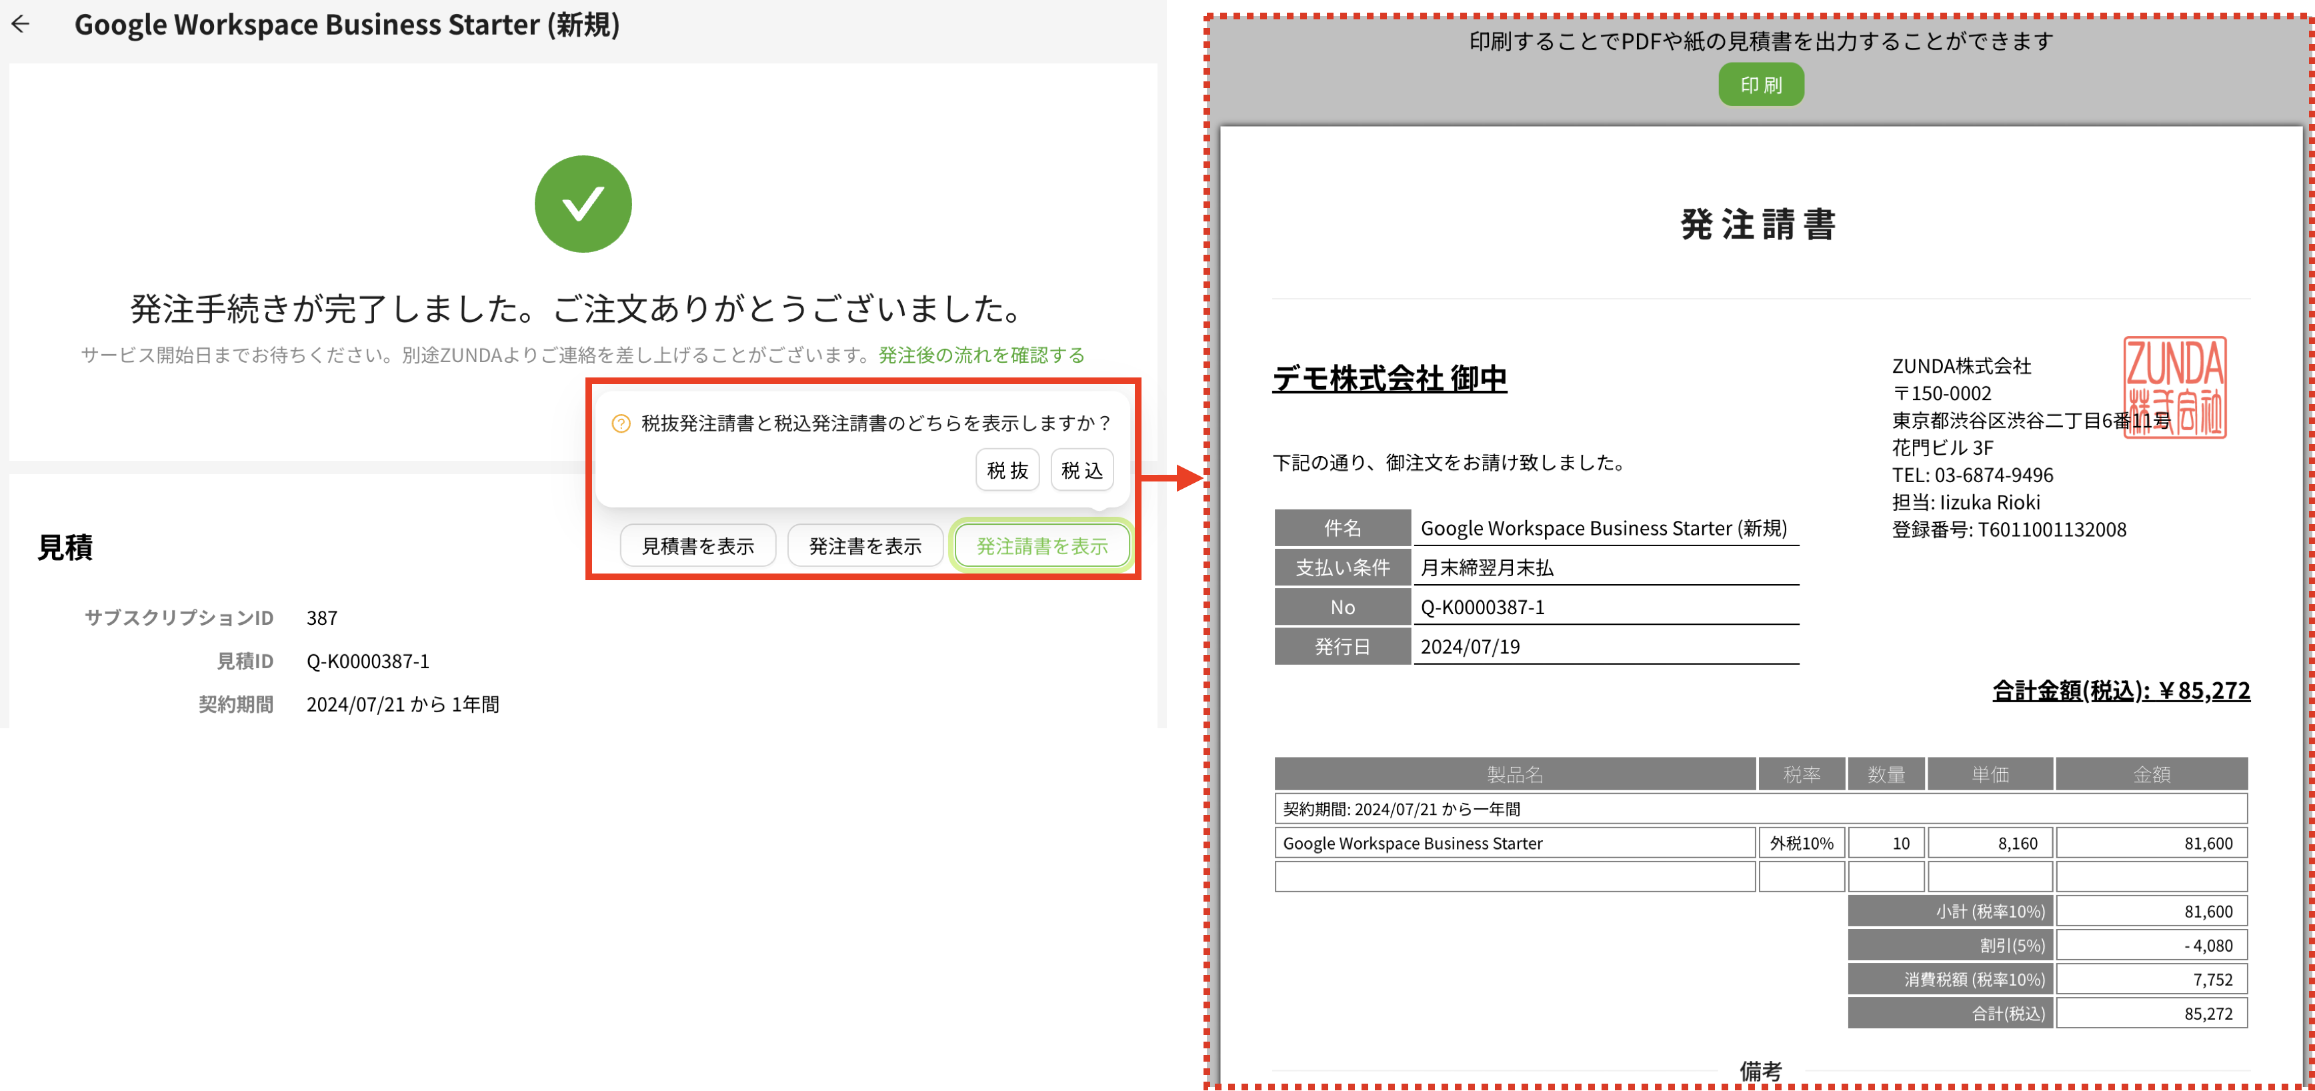Go back using the left arrow icon
The height and width of the screenshot is (1091, 2315).
[21, 24]
